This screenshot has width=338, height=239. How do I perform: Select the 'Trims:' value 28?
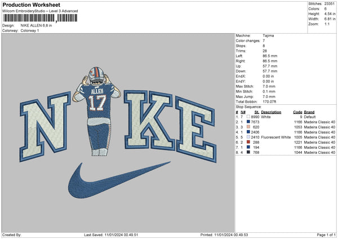[265, 51]
